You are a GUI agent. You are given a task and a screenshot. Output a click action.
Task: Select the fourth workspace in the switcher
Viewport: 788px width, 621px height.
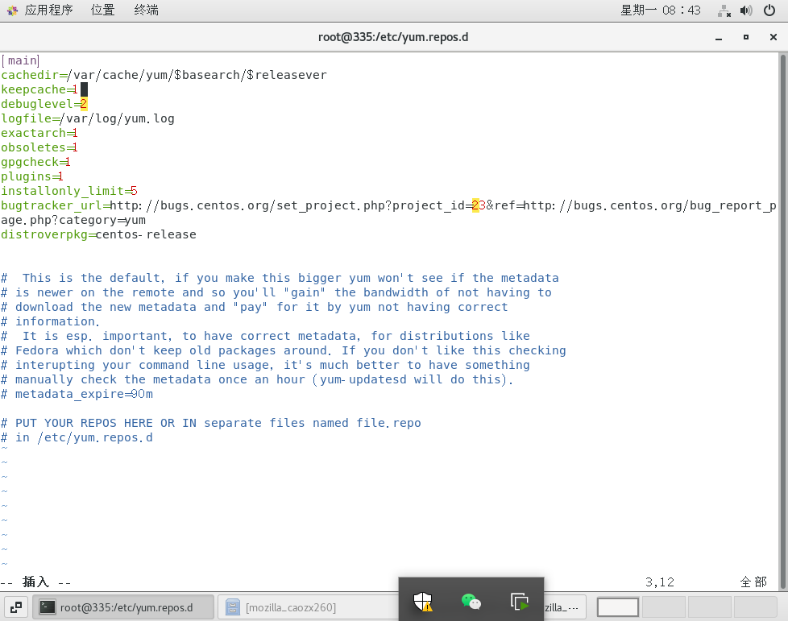755,607
